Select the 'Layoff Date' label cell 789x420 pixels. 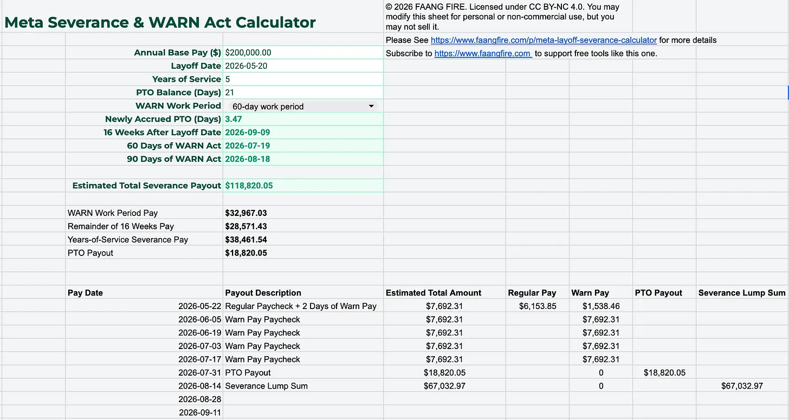click(196, 66)
